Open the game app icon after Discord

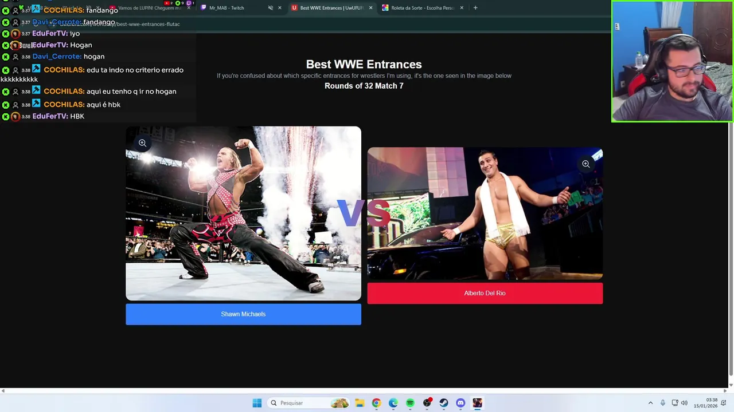coord(477,403)
